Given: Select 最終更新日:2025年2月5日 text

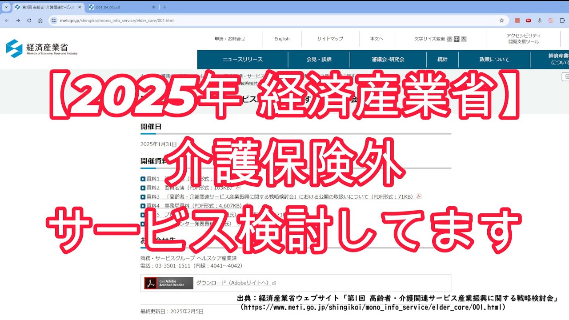Looking at the screenshot, I should tap(172, 312).
